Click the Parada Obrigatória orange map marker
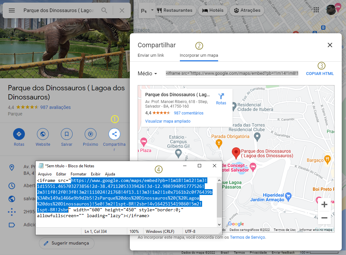This screenshot has height=255, width=346. point(219,143)
